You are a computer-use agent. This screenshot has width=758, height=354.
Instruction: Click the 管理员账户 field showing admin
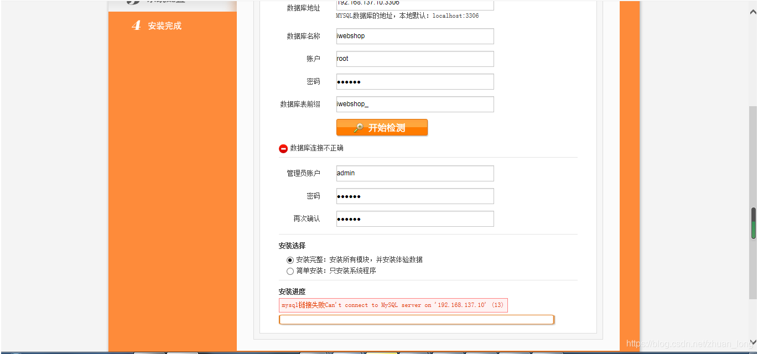pyautogui.click(x=414, y=173)
